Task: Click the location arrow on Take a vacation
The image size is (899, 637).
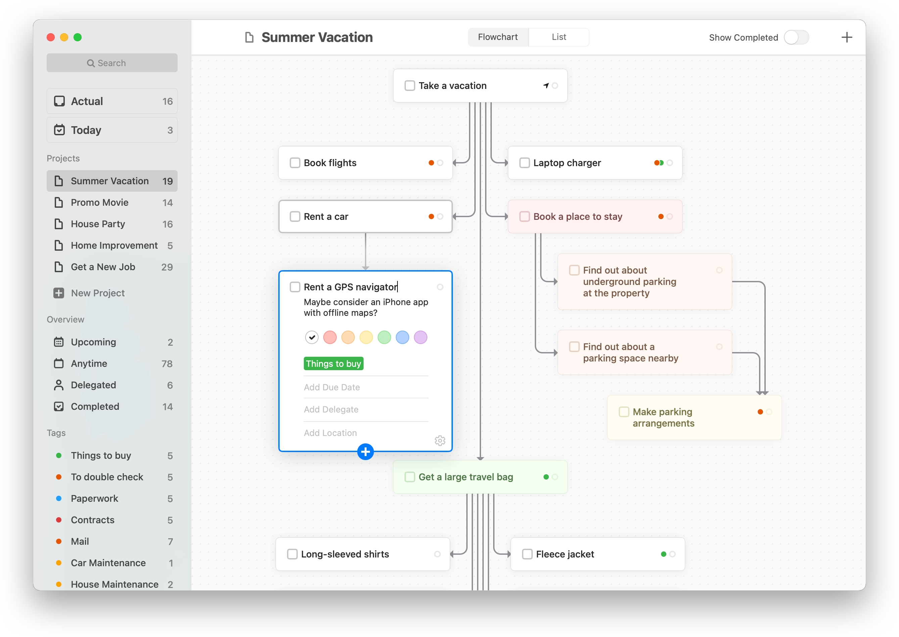Action: coord(546,86)
